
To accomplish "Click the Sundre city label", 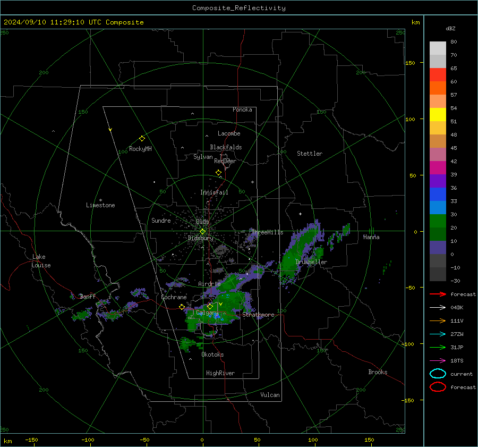I will [x=161, y=220].
